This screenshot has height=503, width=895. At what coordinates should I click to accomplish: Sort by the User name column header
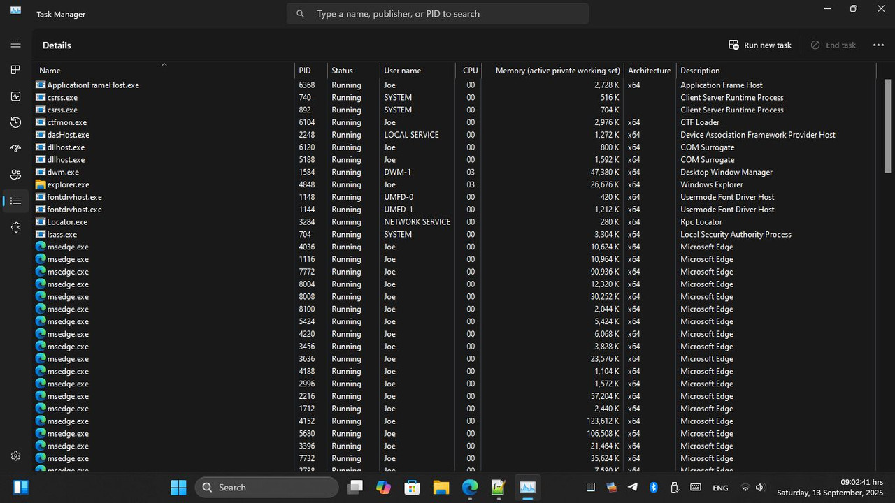417,71
